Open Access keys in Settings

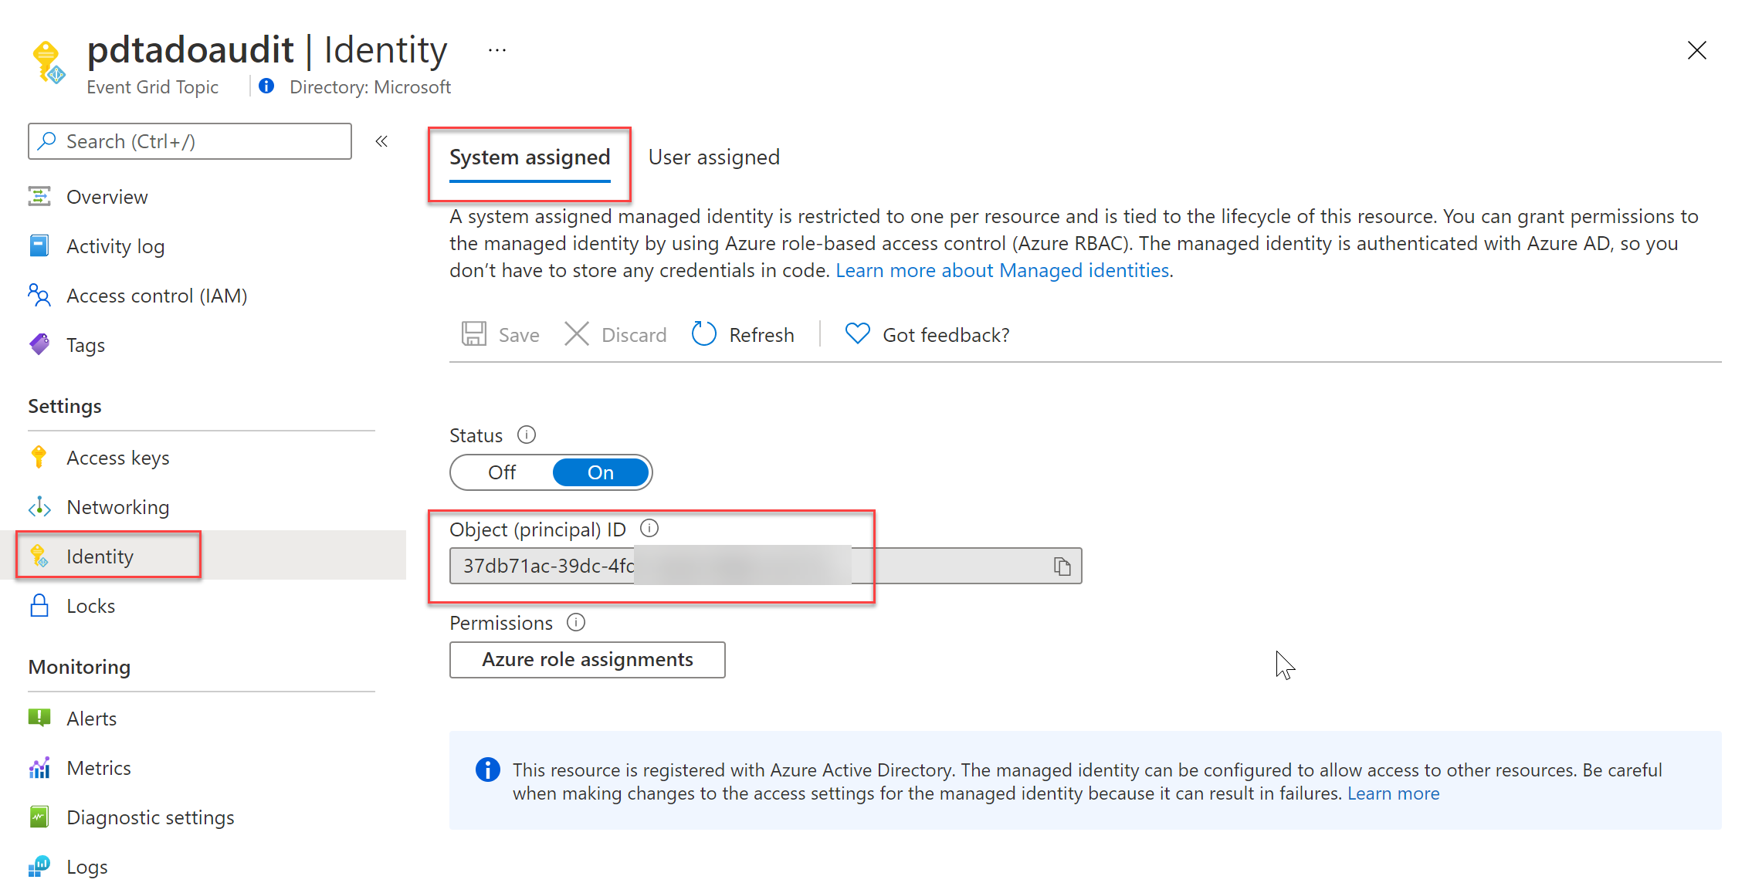117,458
